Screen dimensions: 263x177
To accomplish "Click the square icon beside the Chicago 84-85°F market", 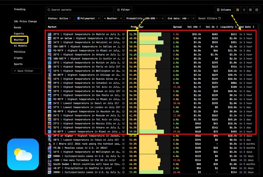I will pyautogui.click(x=123, y=75).
